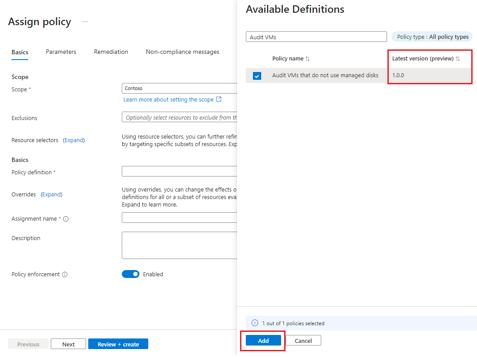Open the Policy type filter dropdown
The image size is (477, 357).
pyautogui.click(x=432, y=37)
